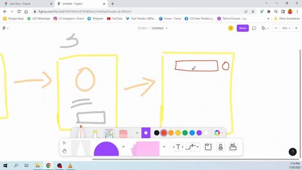
Task: Open the YouTube bookmark
Action: click(115, 18)
